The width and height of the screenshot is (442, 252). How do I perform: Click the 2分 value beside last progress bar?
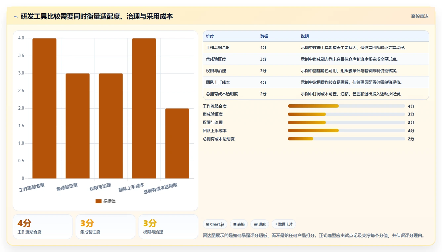411,139
